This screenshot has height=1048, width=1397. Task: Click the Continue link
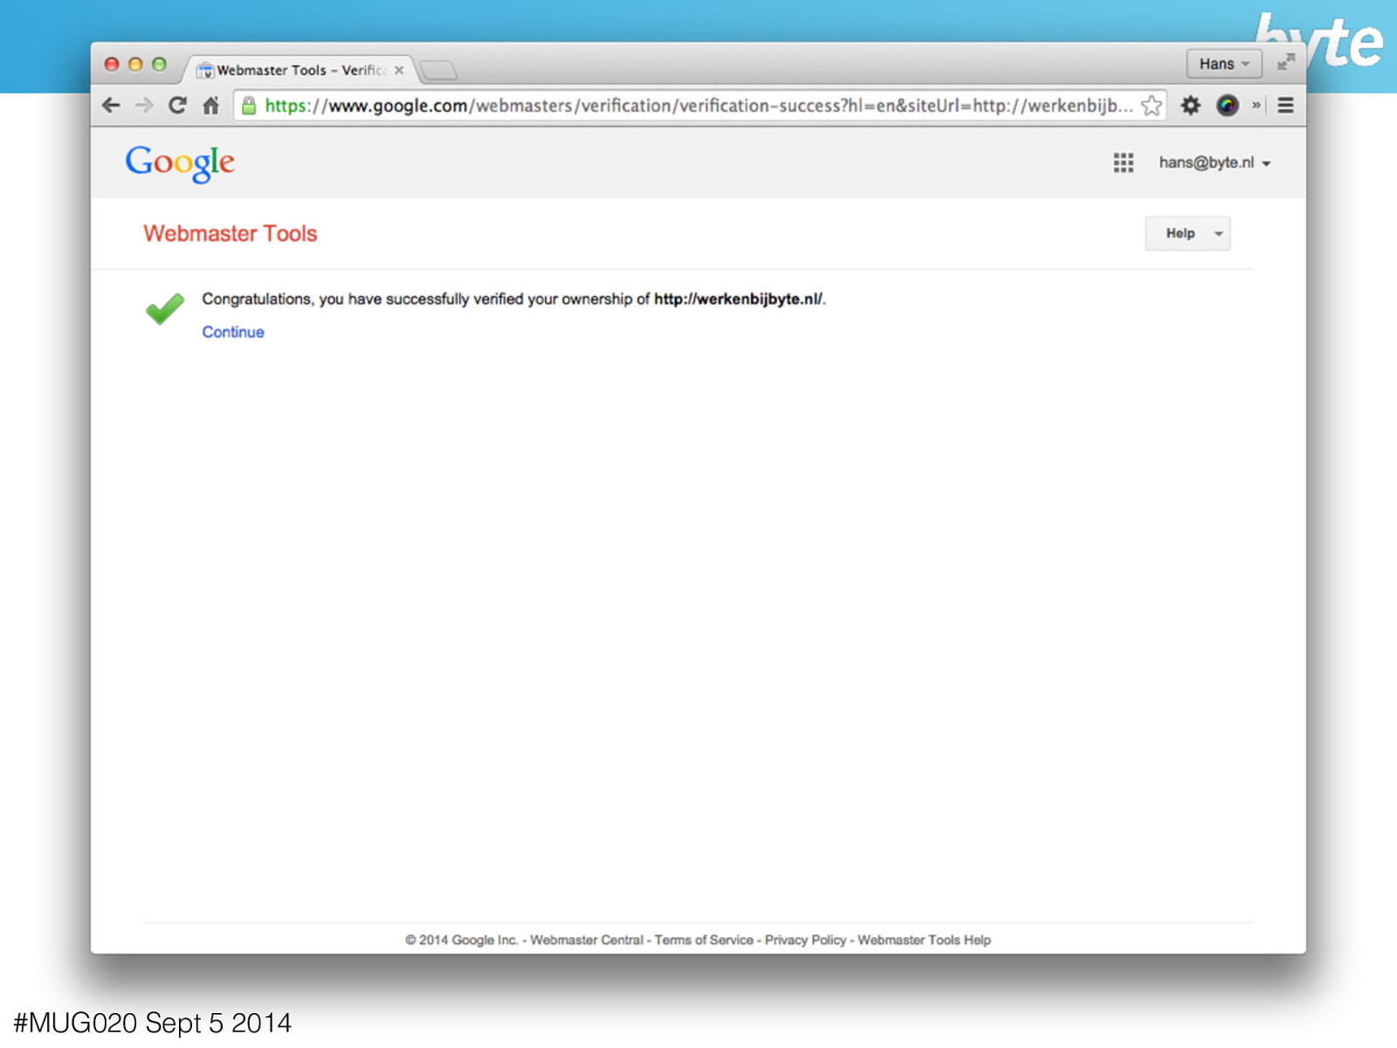click(233, 332)
